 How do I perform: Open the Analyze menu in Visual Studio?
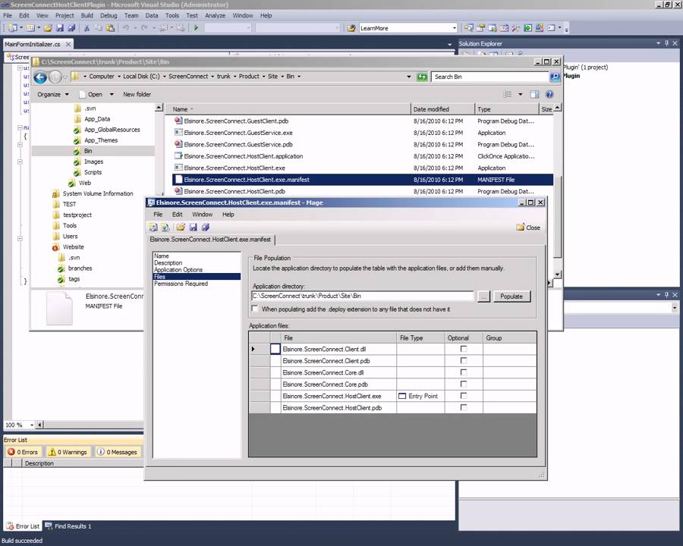(x=216, y=15)
